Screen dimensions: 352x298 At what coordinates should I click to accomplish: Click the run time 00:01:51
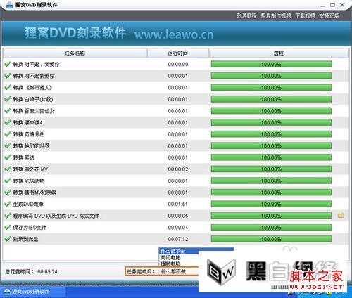pyautogui.click(x=178, y=204)
